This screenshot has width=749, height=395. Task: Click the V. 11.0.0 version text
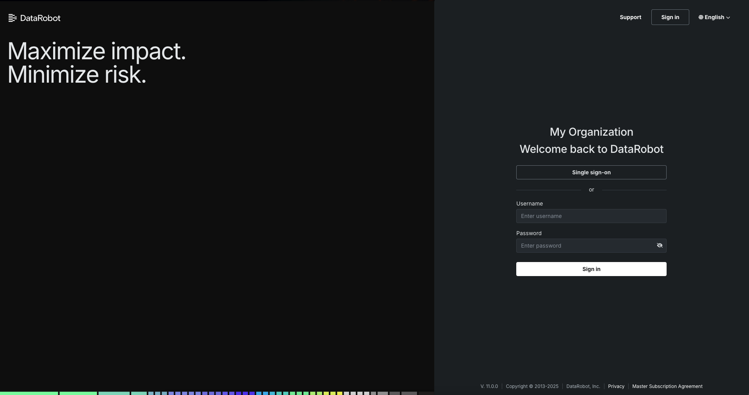(489, 386)
